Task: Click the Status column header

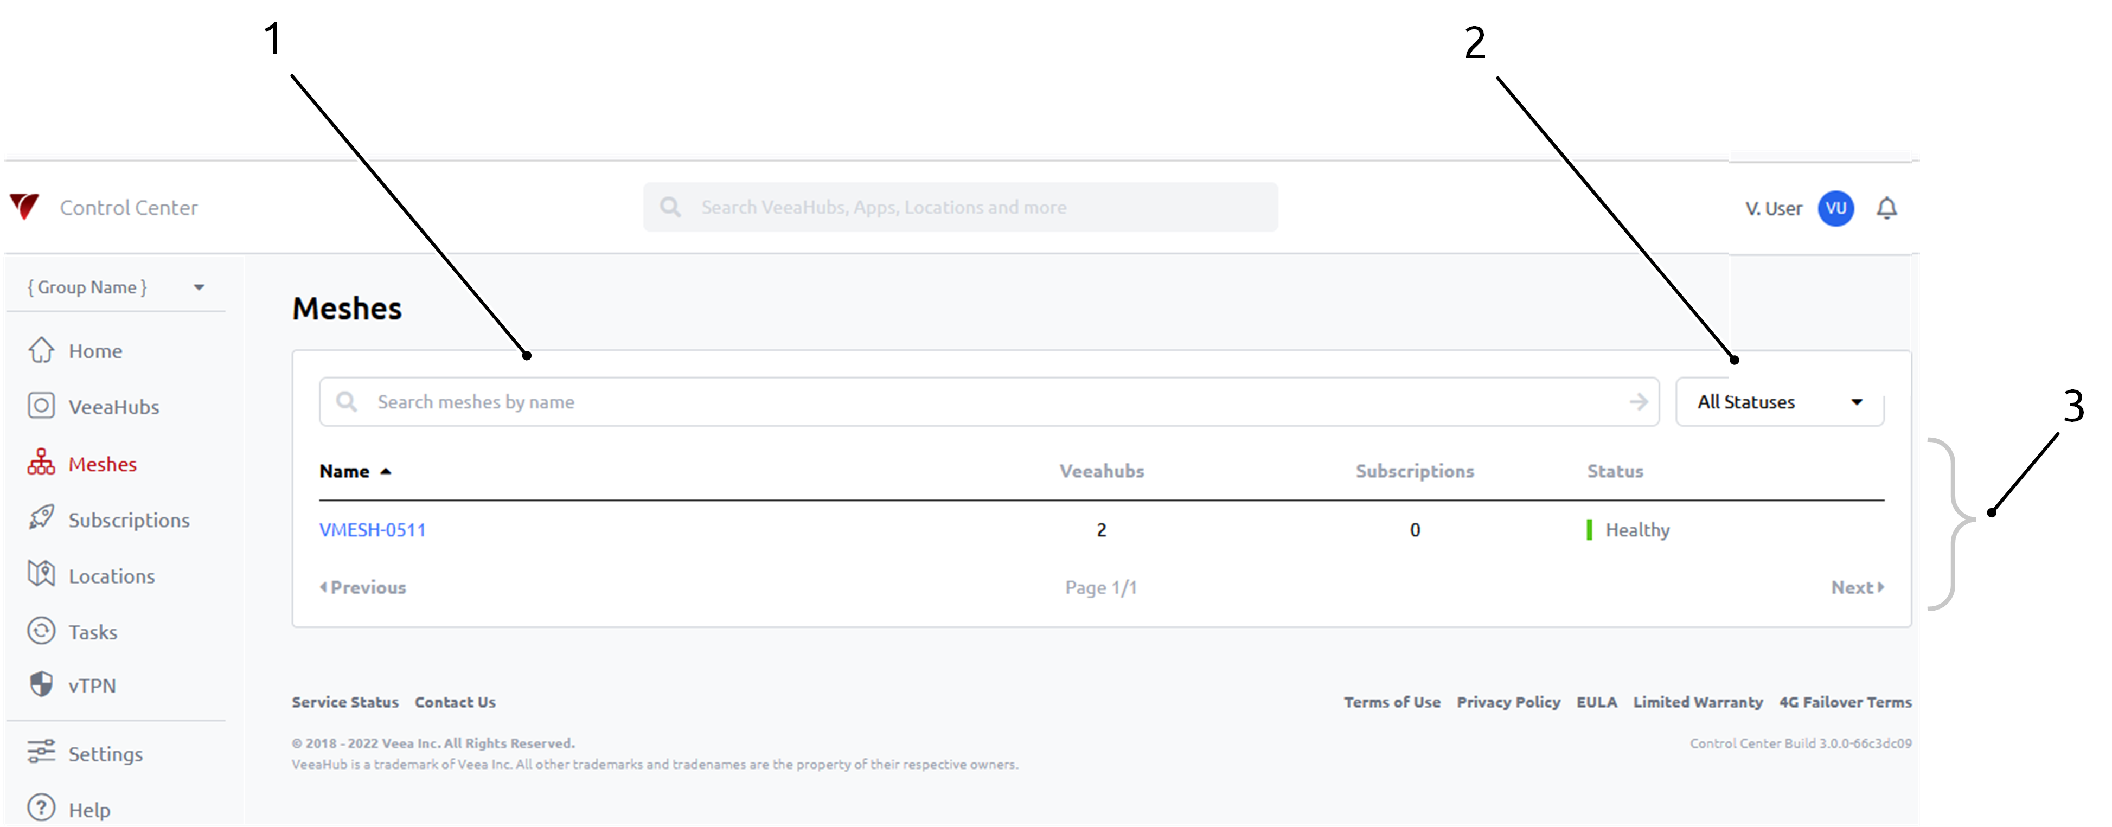Action: pos(1614,471)
